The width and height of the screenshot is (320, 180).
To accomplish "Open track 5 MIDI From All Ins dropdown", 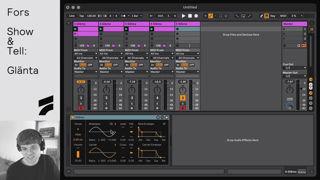I will pyautogui.click(x=187, y=54).
